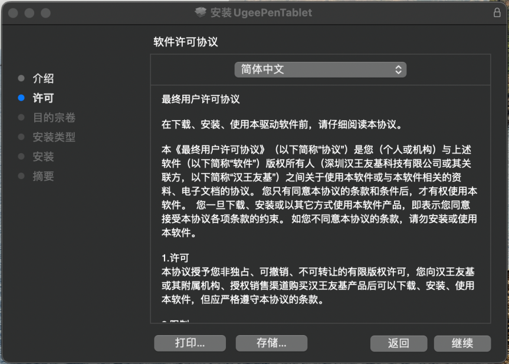Open the 简体中文 language dropdown

point(320,70)
